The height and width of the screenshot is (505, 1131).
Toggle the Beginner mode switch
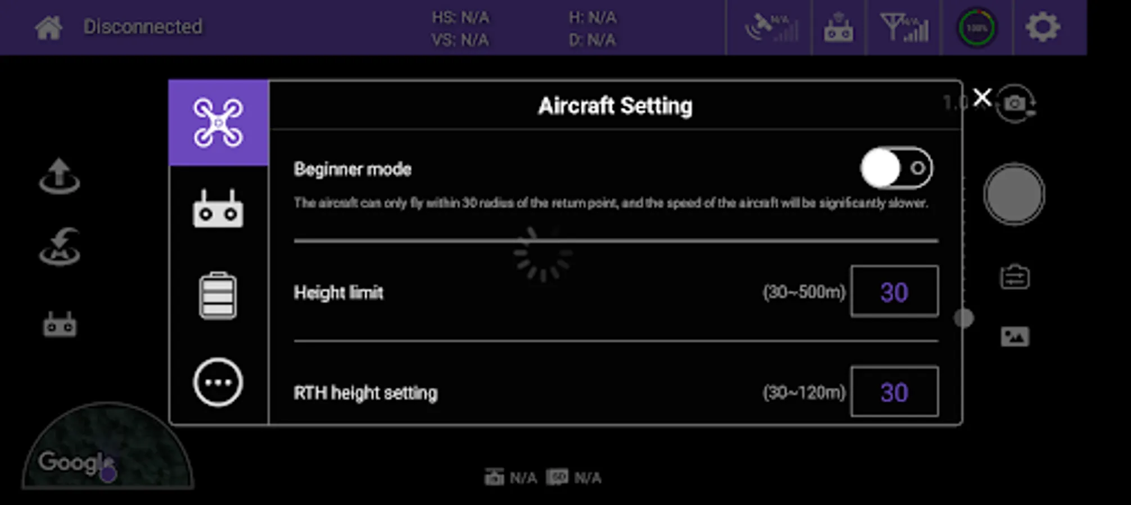click(896, 168)
